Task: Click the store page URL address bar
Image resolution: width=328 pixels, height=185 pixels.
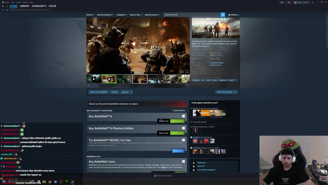Action: coord(29,10)
